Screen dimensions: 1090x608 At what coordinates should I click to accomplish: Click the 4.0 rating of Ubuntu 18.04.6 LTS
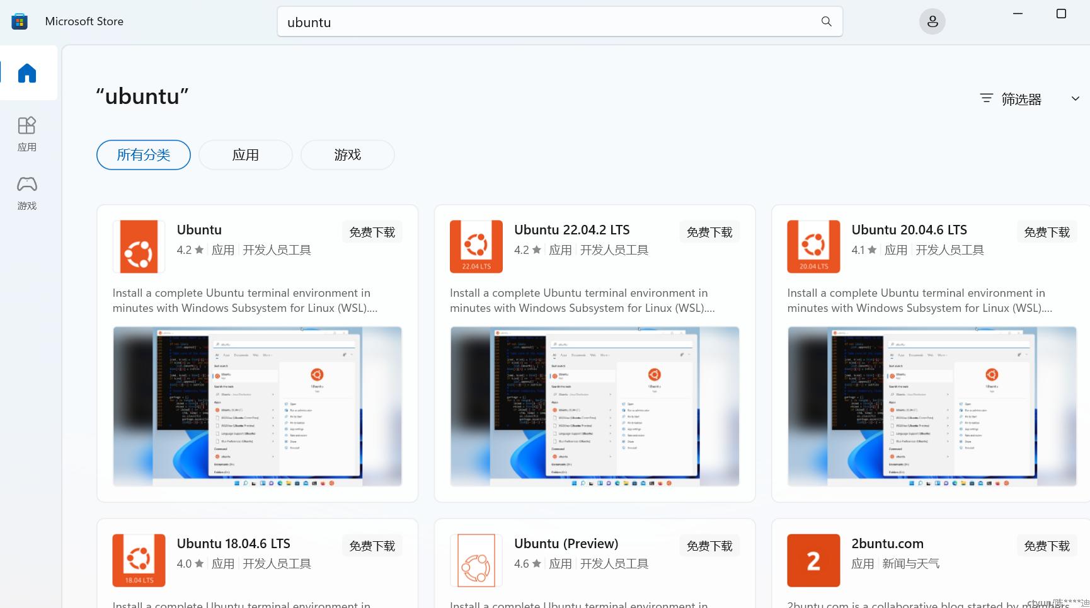(x=190, y=564)
